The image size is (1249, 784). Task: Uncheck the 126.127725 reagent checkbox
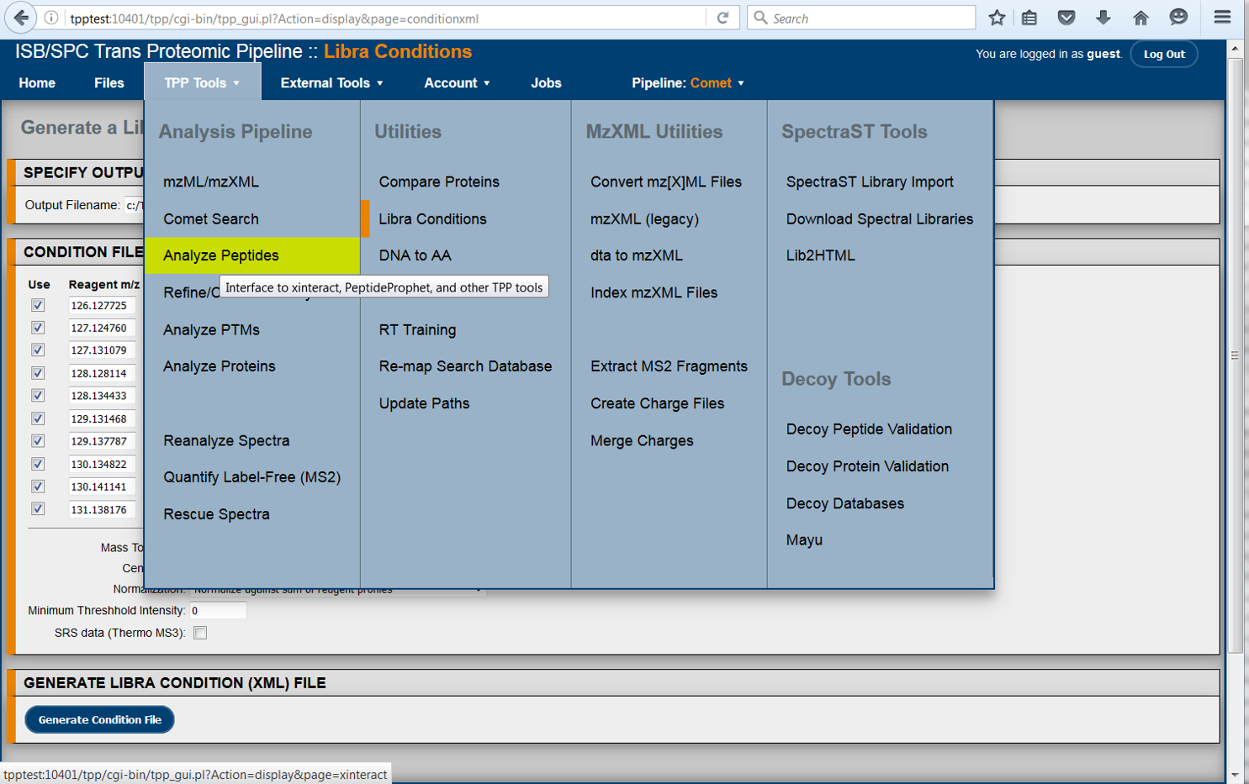(x=38, y=305)
